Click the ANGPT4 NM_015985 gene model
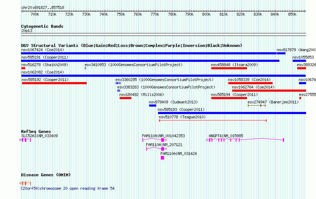The width and height of the screenshot is (316, 199). pos(245,140)
